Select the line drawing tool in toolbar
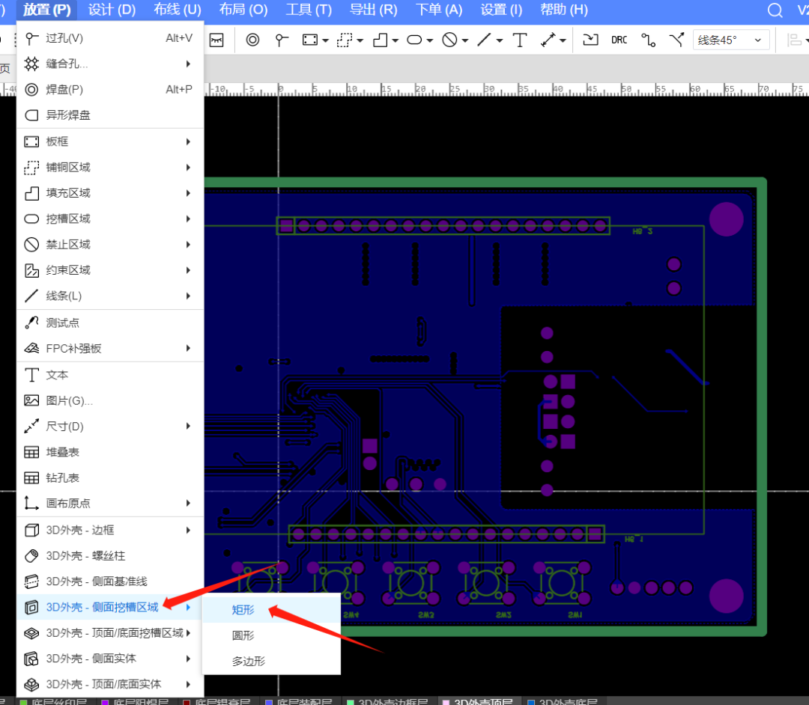This screenshot has height=705, width=809. click(484, 40)
